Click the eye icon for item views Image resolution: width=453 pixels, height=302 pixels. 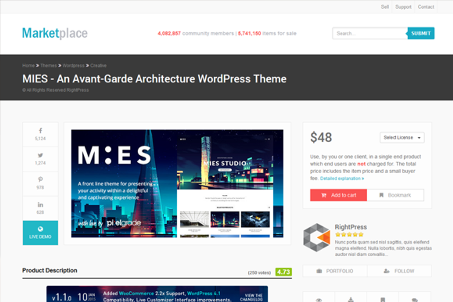(x=319, y=299)
